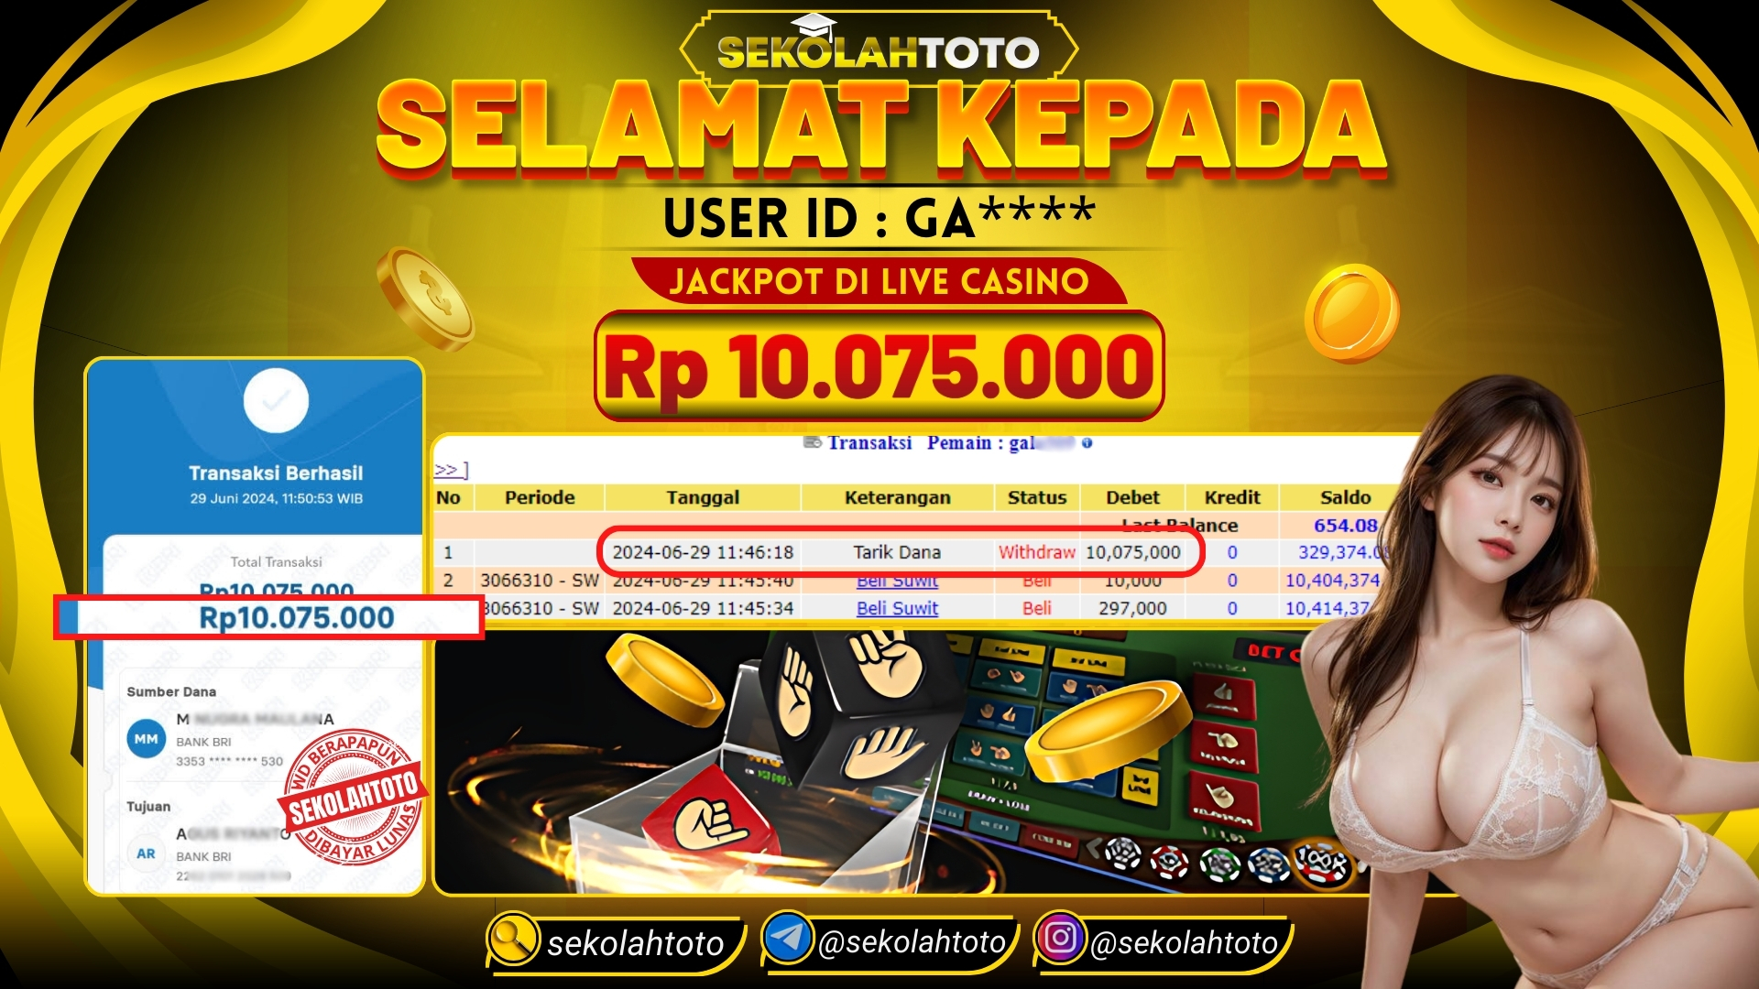The width and height of the screenshot is (1759, 989).
Task: Click the Telegram paper-plane icon
Action: click(788, 938)
